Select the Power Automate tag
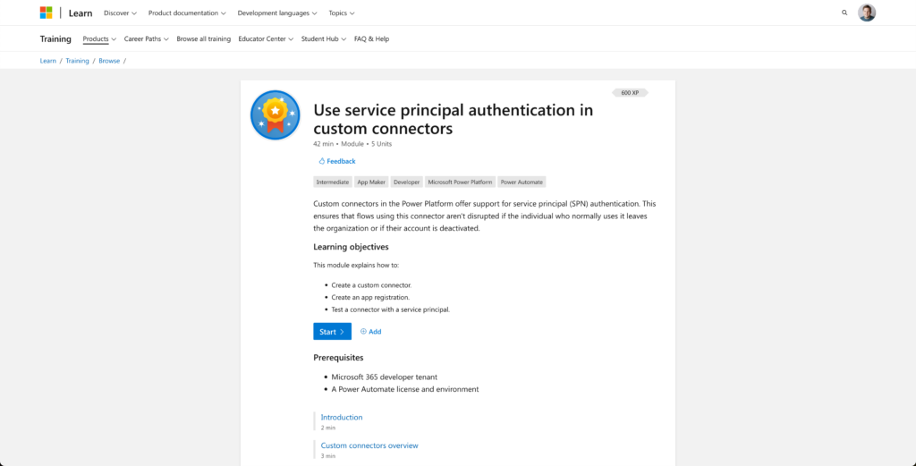The height and width of the screenshot is (466, 916). 522,182
